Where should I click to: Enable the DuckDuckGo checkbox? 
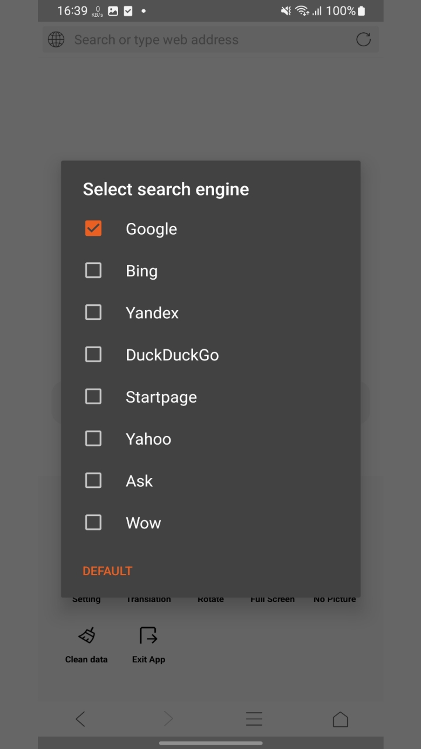click(94, 355)
